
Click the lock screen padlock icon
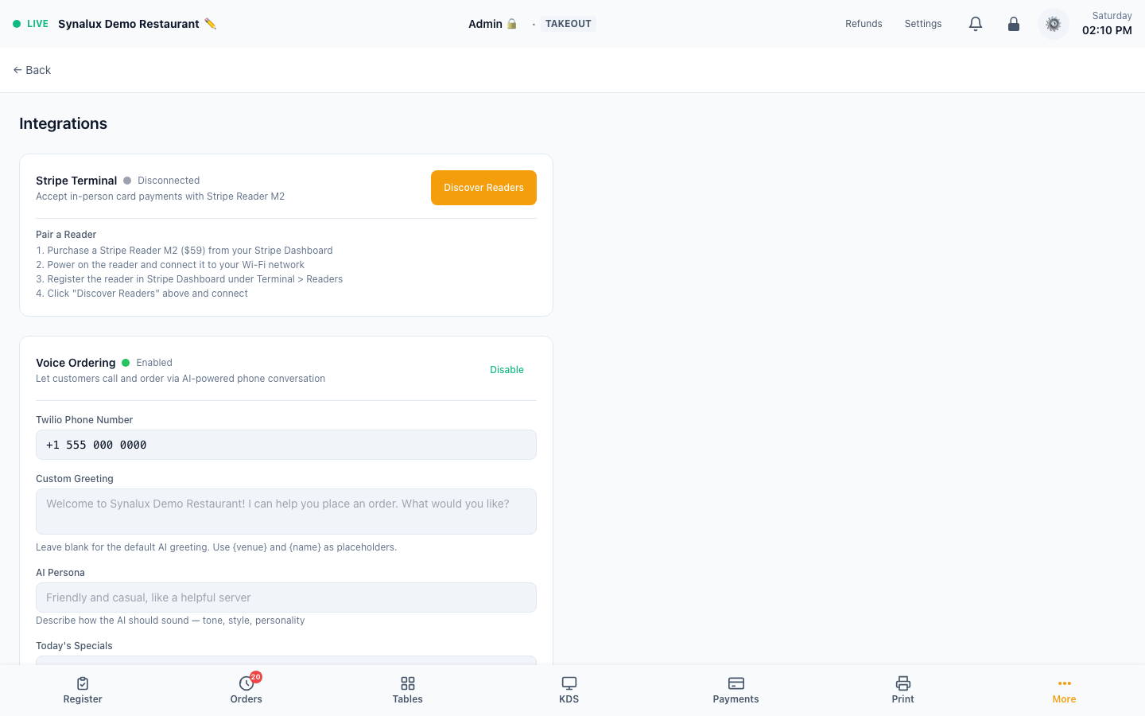click(1014, 24)
